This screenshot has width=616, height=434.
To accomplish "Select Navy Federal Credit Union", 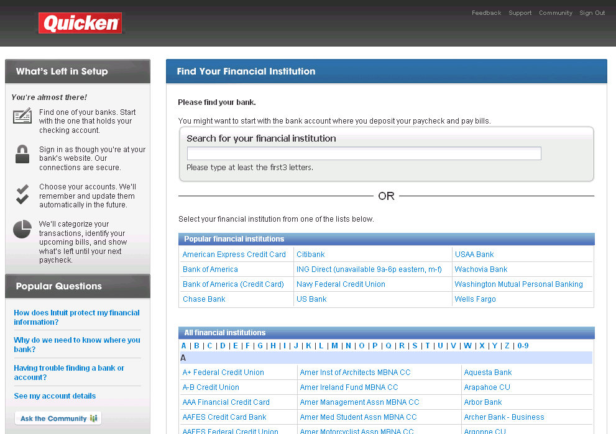I will tap(341, 284).
